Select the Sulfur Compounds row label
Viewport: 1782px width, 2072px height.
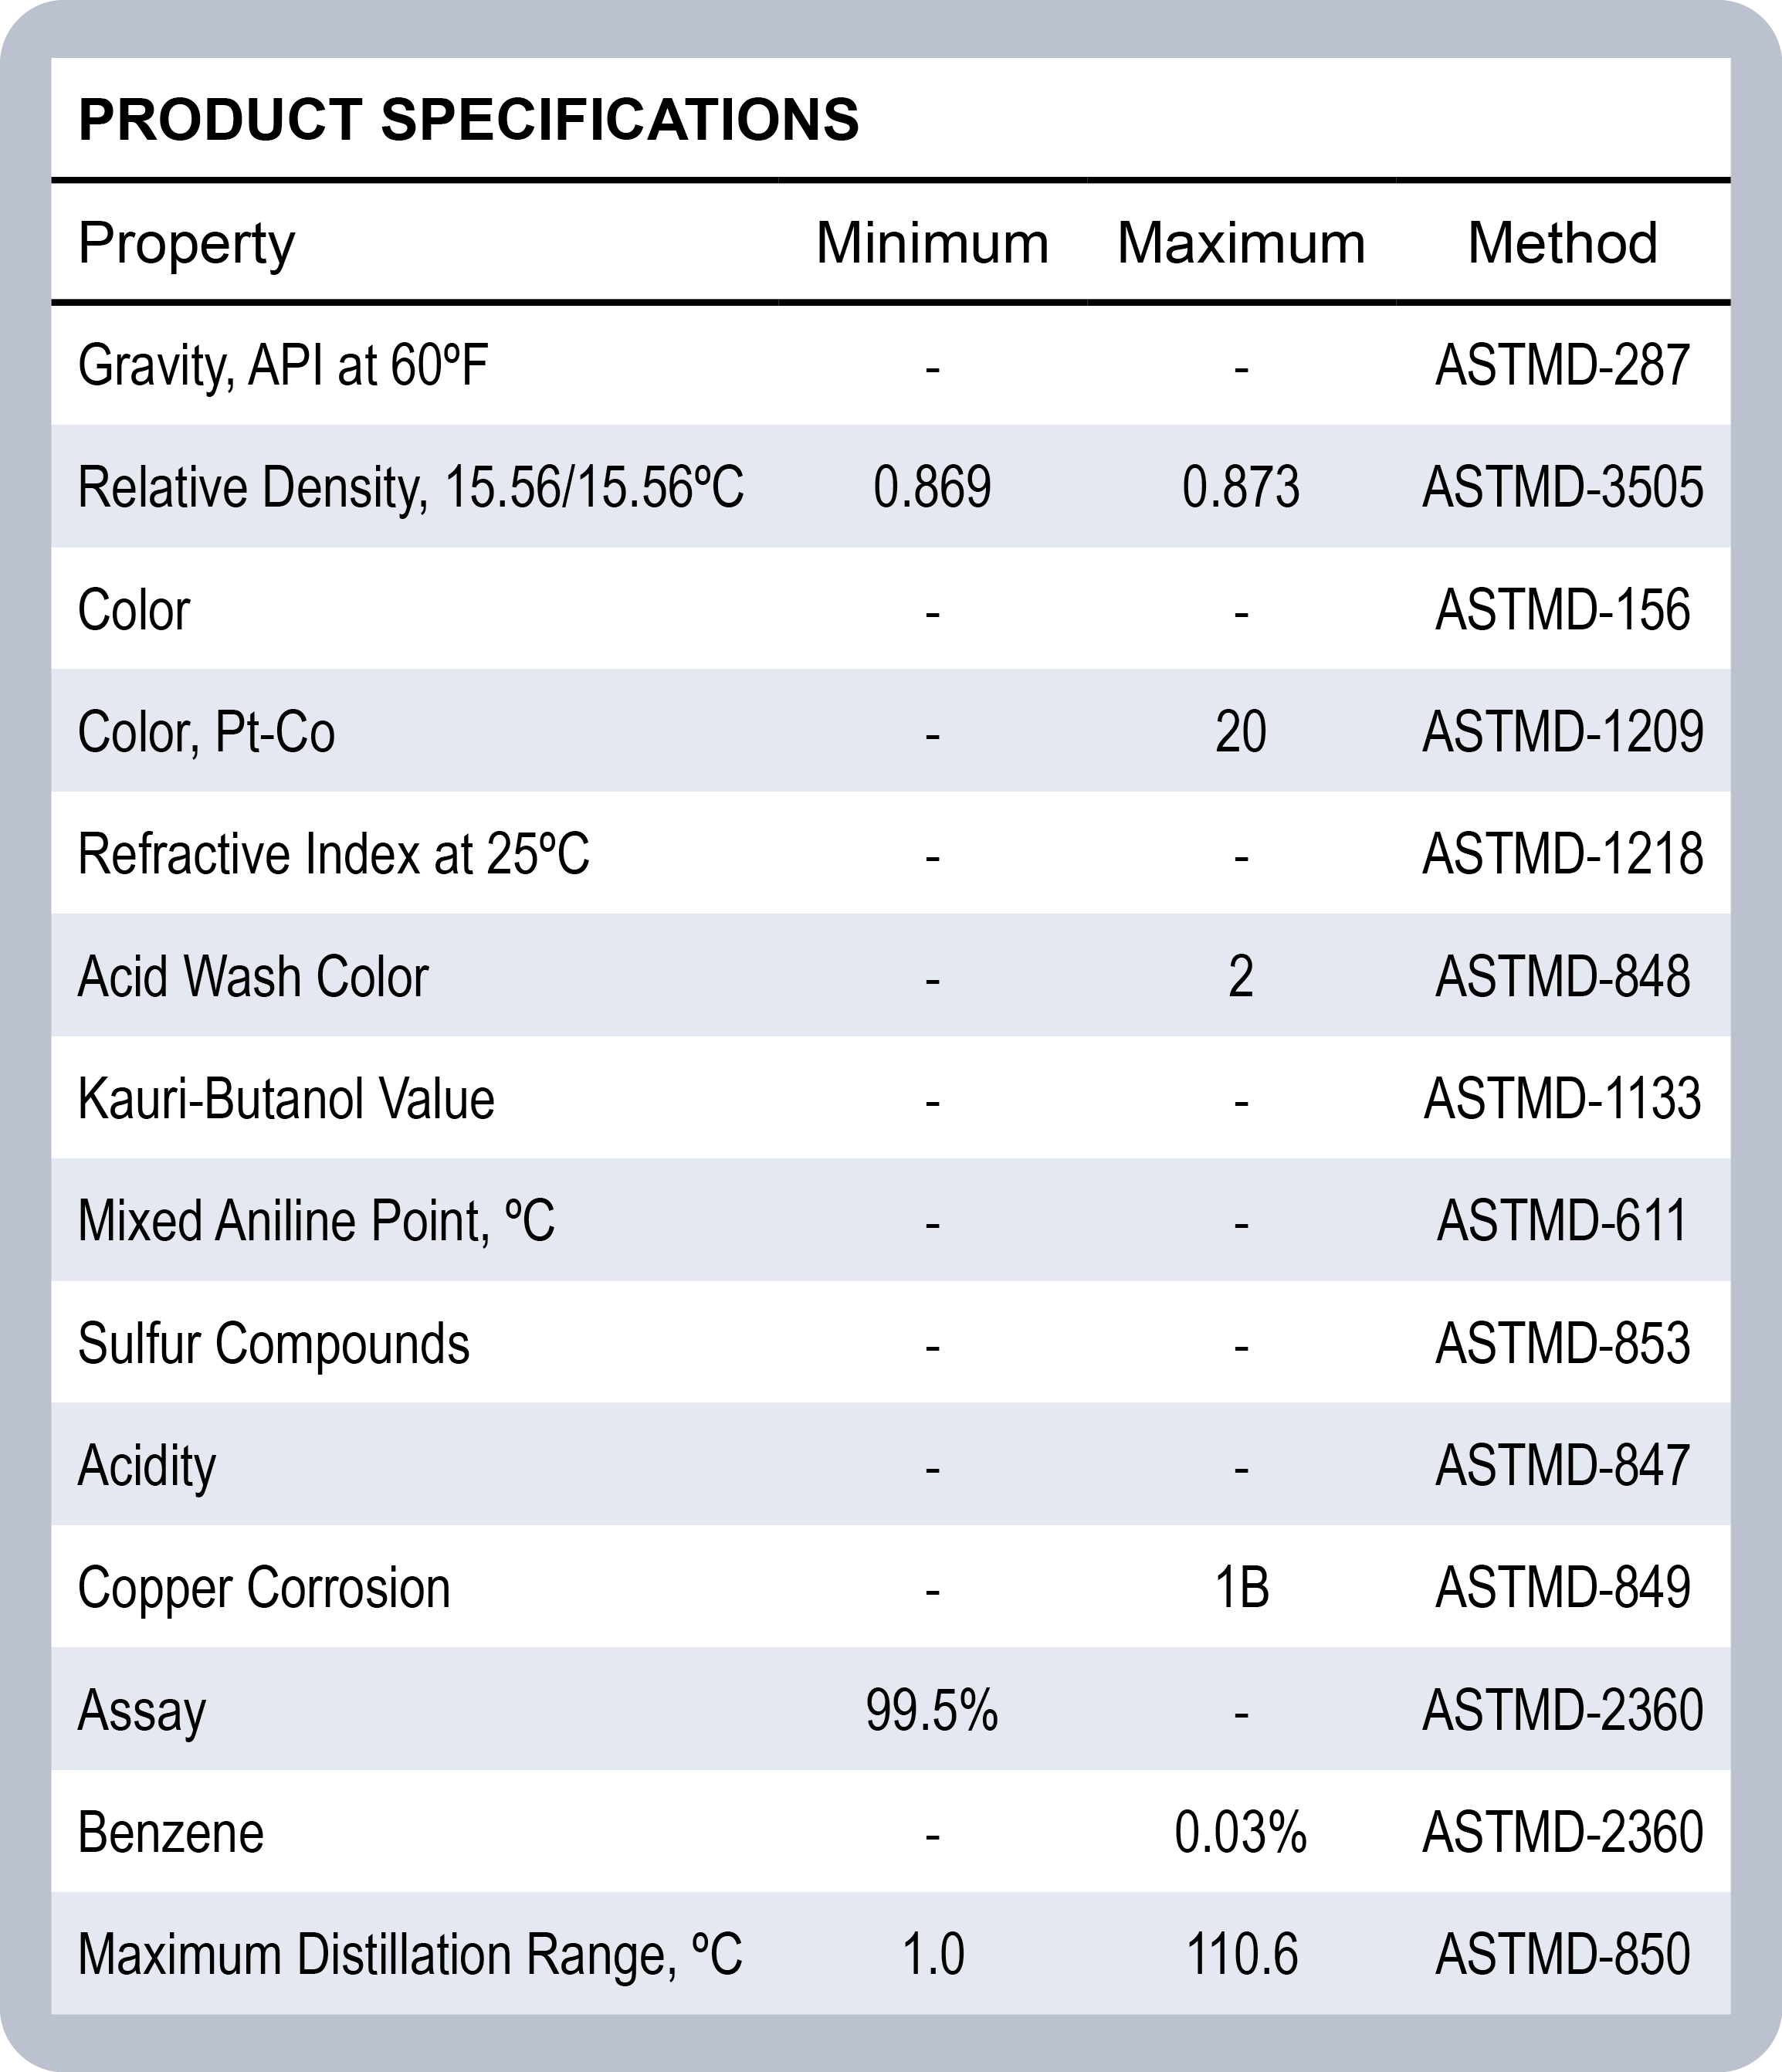[273, 1343]
